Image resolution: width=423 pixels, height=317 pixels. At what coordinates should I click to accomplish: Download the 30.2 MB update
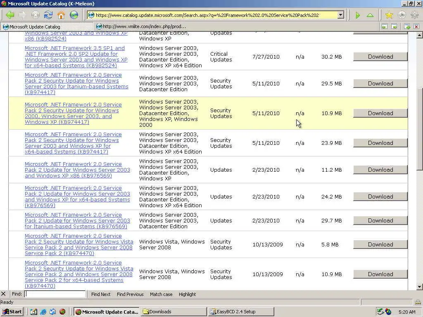(x=380, y=57)
